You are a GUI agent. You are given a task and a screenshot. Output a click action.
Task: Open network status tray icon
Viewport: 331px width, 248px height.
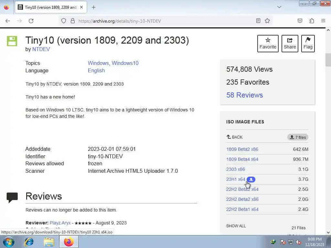(x=291, y=242)
